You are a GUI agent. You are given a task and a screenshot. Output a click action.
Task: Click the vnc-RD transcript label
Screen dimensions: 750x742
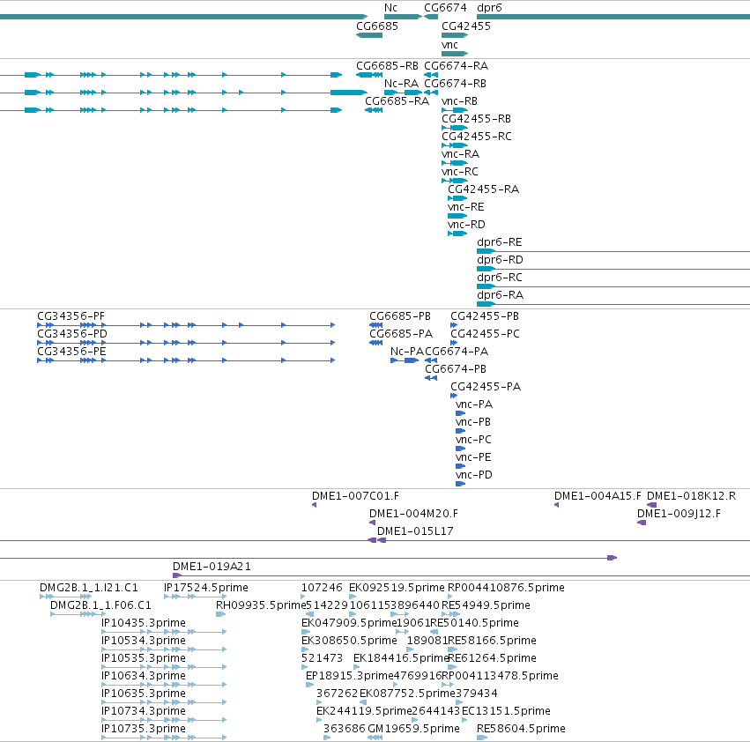point(466,225)
